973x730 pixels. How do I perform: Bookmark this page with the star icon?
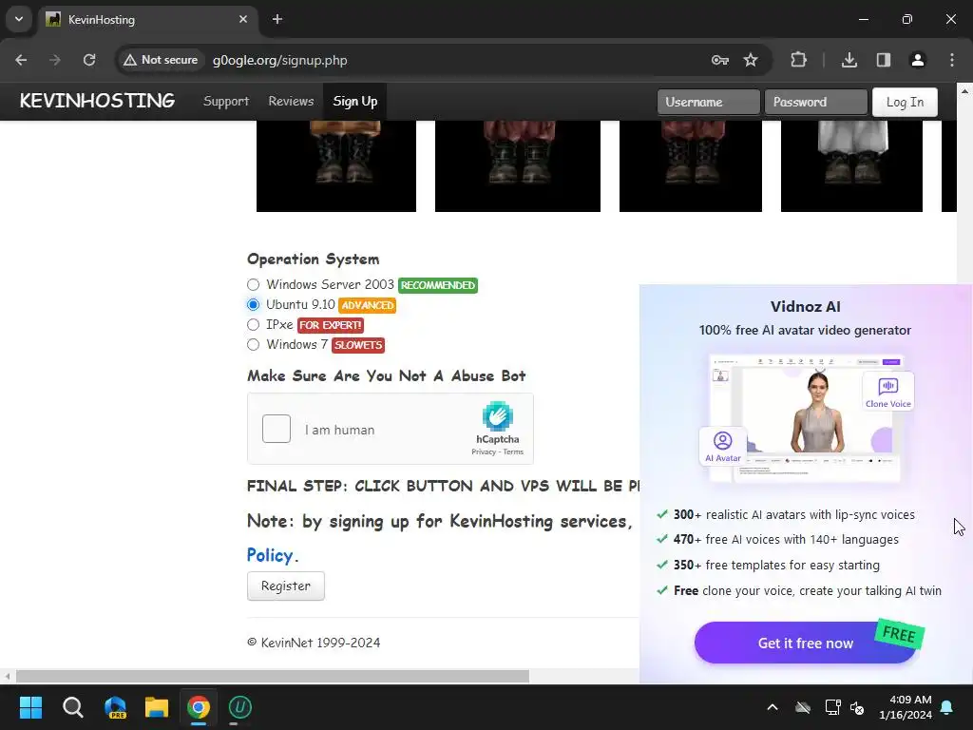coord(751,60)
